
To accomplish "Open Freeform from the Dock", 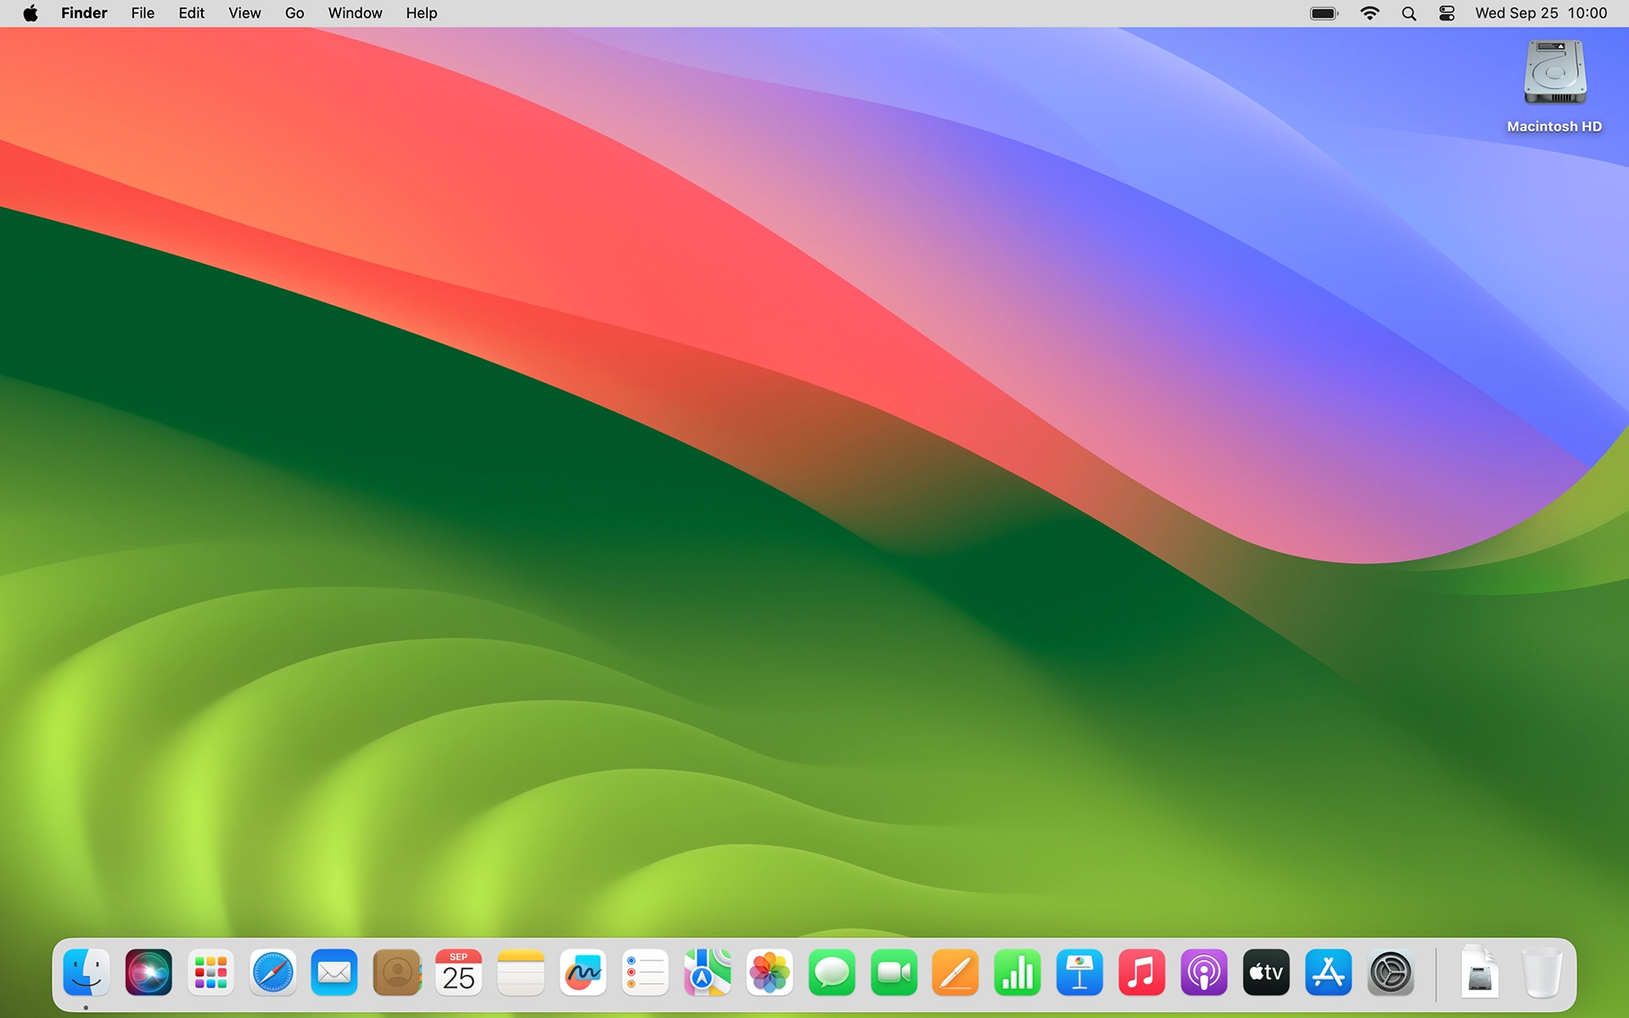I will pyautogui.click(x=583, y=972).
